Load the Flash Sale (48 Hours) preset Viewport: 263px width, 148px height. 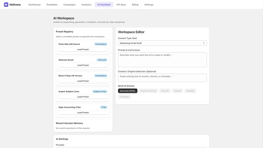83,49
